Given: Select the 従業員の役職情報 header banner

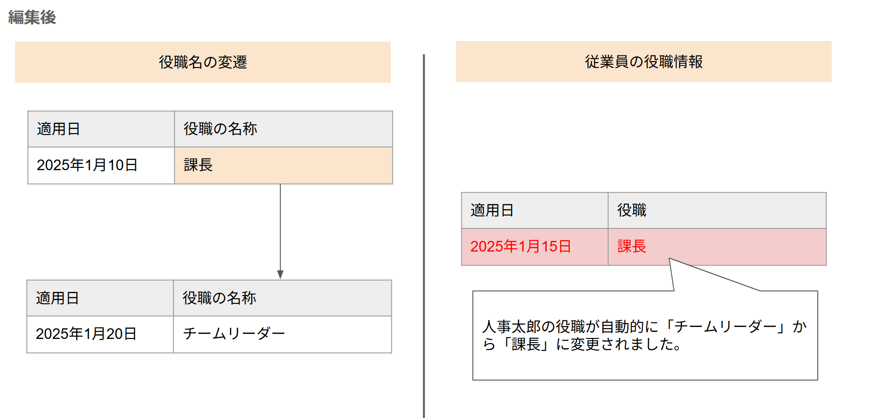Looking at the screenshot, I should (x=643, y=61).
